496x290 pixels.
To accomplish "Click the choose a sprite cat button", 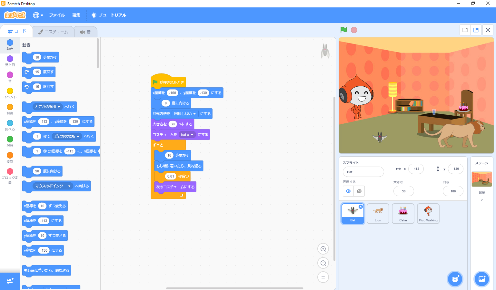I will pos(455,279).
